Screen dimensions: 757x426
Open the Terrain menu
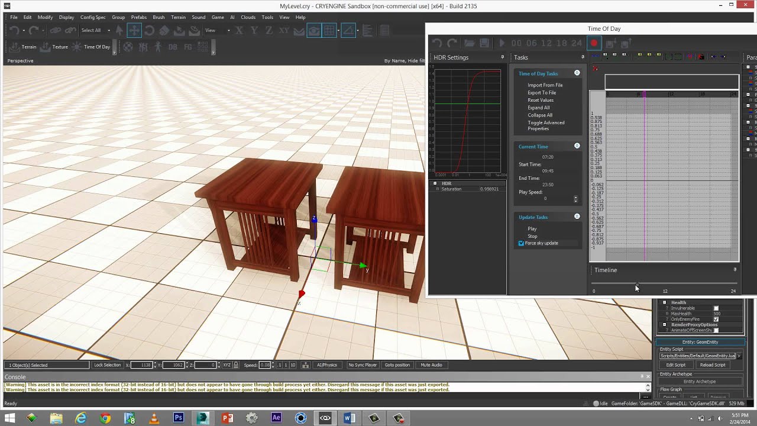[178, 17]
